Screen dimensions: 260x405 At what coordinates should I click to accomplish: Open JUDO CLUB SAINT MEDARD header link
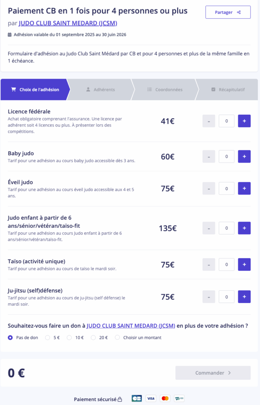tap(68, 23)
